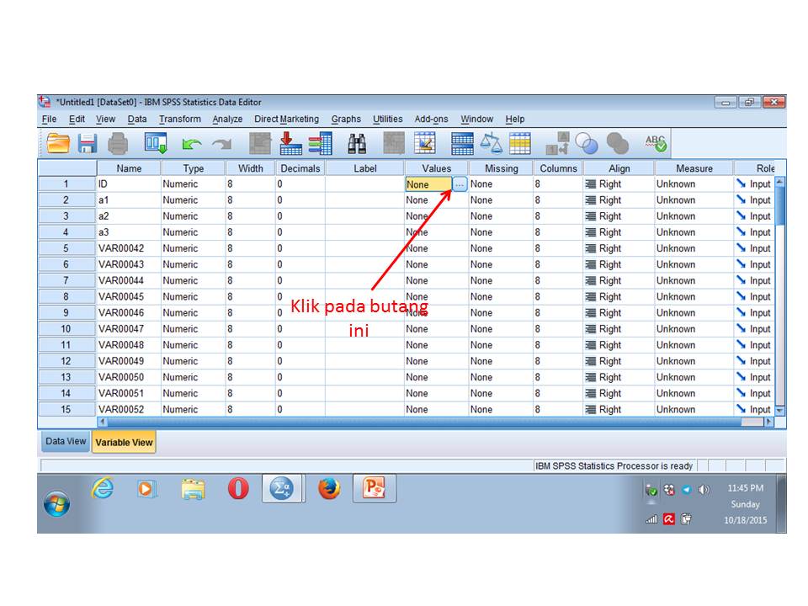Viewport: 808px width, 606px height.
Task: Open the Edit menu
Action: click(77, 119)
